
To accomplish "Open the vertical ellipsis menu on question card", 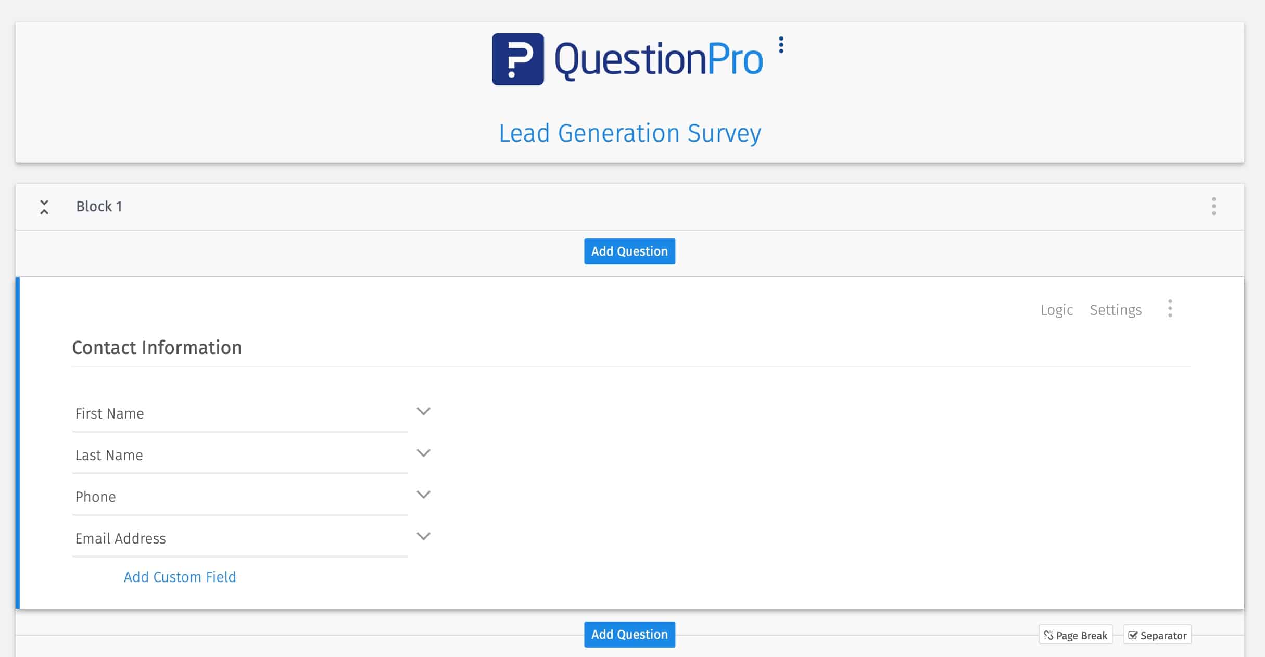I will (x=1170, y=309).
